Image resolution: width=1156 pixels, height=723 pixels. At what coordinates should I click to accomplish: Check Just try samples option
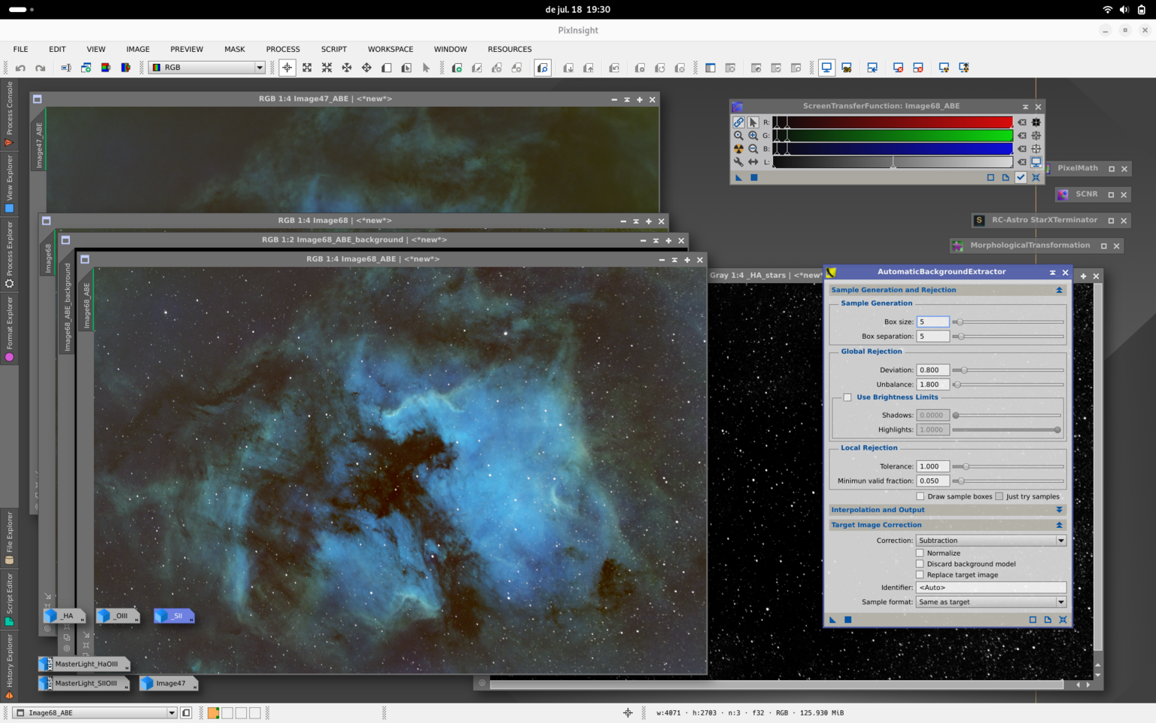point(999,496)
